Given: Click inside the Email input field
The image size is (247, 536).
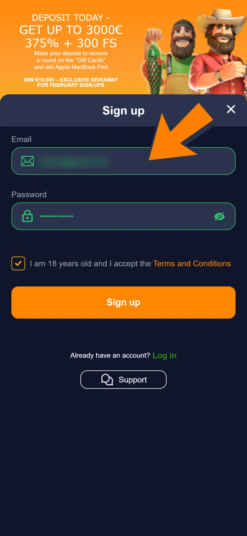Looking at the screenshot, I should [x=126, y=161].
